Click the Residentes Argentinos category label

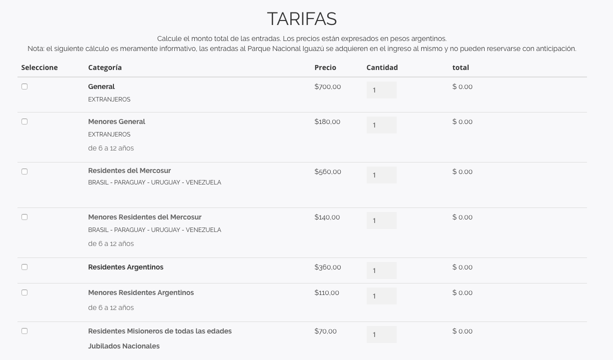(126, 267)
